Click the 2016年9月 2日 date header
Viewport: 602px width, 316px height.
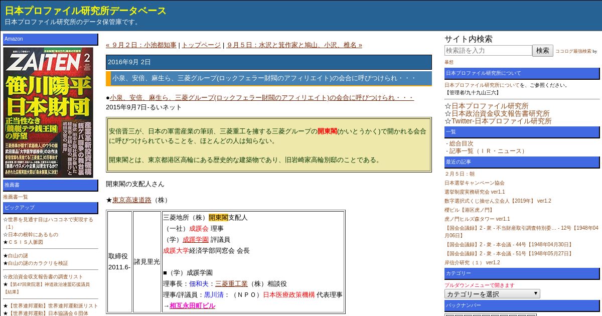269,62
